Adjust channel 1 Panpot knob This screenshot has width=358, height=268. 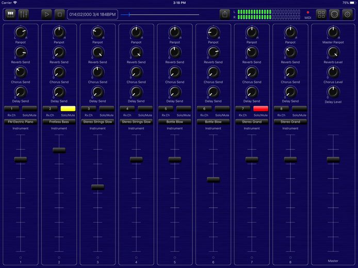coord(21,32)
